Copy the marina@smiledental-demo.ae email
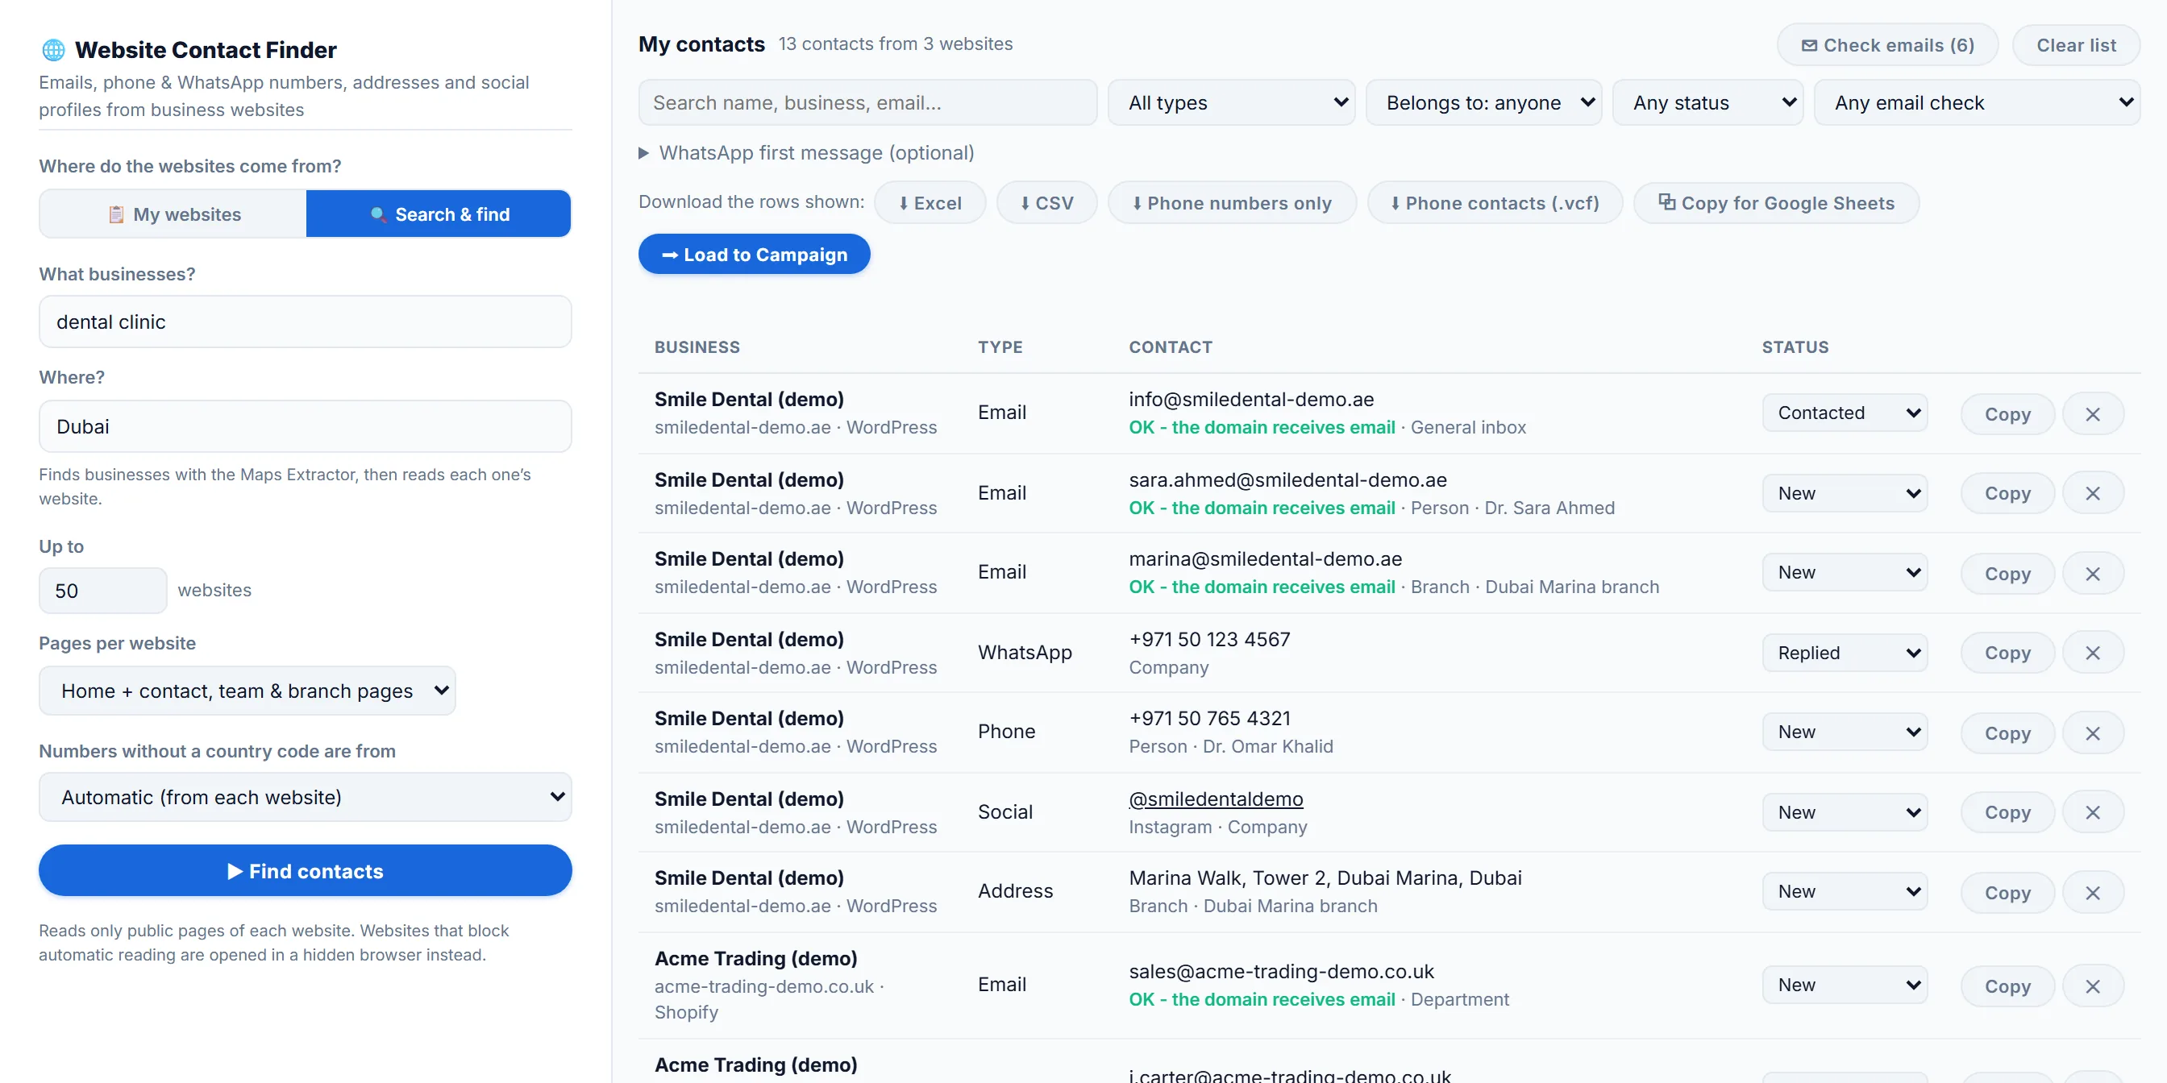Viewport: 2167px width, 1083px height. (2007, 574)
